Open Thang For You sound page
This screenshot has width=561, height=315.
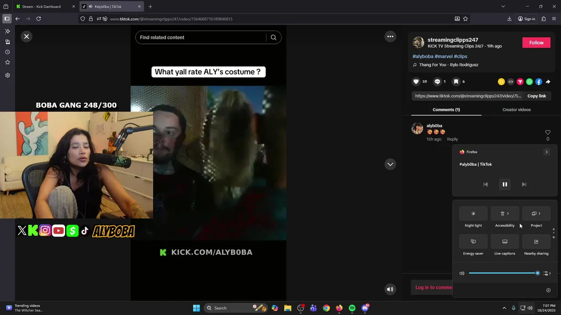(448, 65)
